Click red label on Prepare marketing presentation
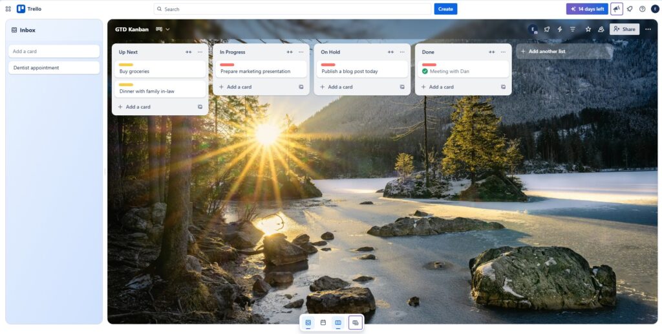The image size is (662, 334). click(x=227, y=65)
